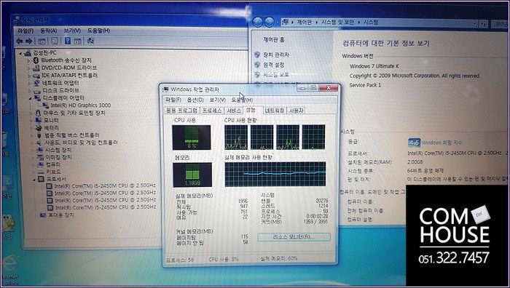
Task: Click the shield icon beside 장치 관리자 link
Action: [257, 55]
